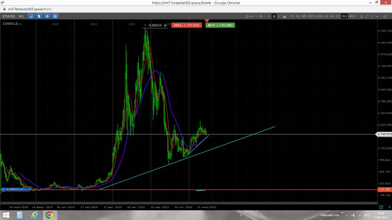Screen dimensions: 392x220
Task: Open the Windows Start button
Action: [6, 215]
